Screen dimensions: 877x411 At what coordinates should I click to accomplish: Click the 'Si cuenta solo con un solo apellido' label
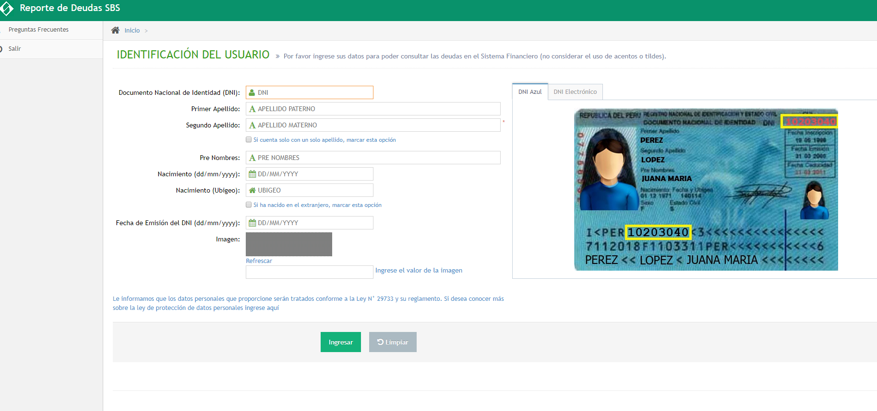pos(324,140)
